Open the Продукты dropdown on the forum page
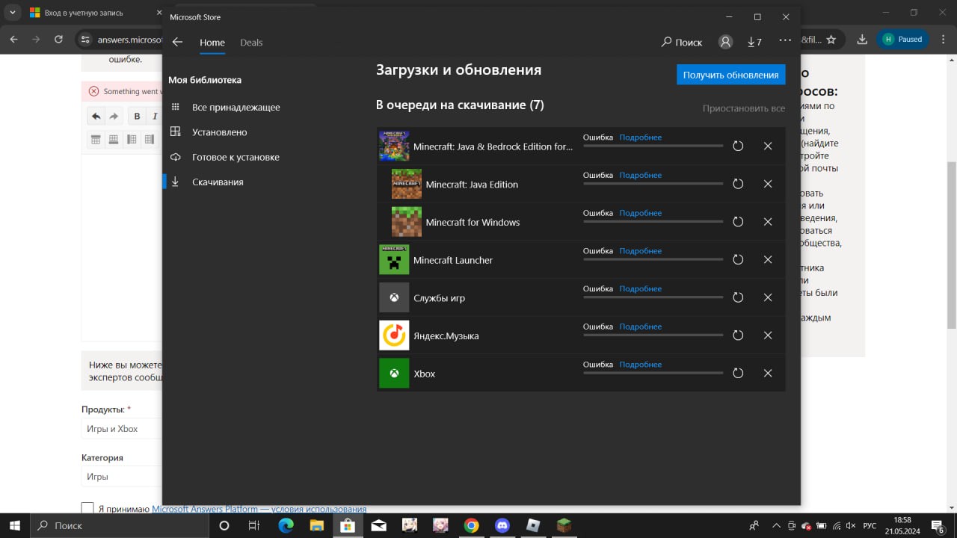Image resolution: width=957 pixels, height=538 pixels. pyautogui.click(x=122, y=429)
